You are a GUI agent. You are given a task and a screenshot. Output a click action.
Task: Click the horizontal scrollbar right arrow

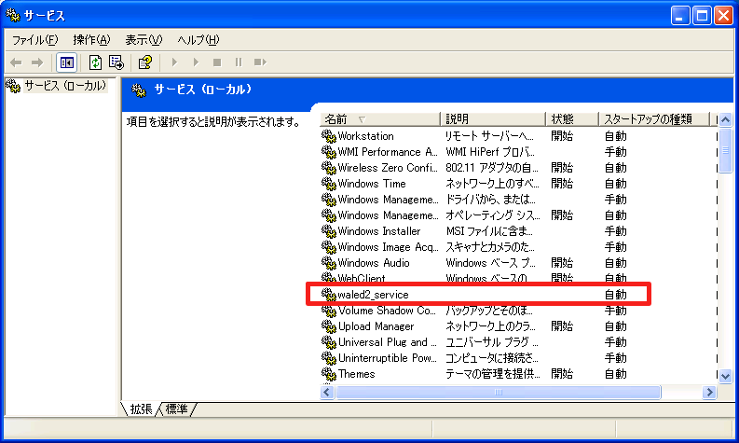coord(709,392)
